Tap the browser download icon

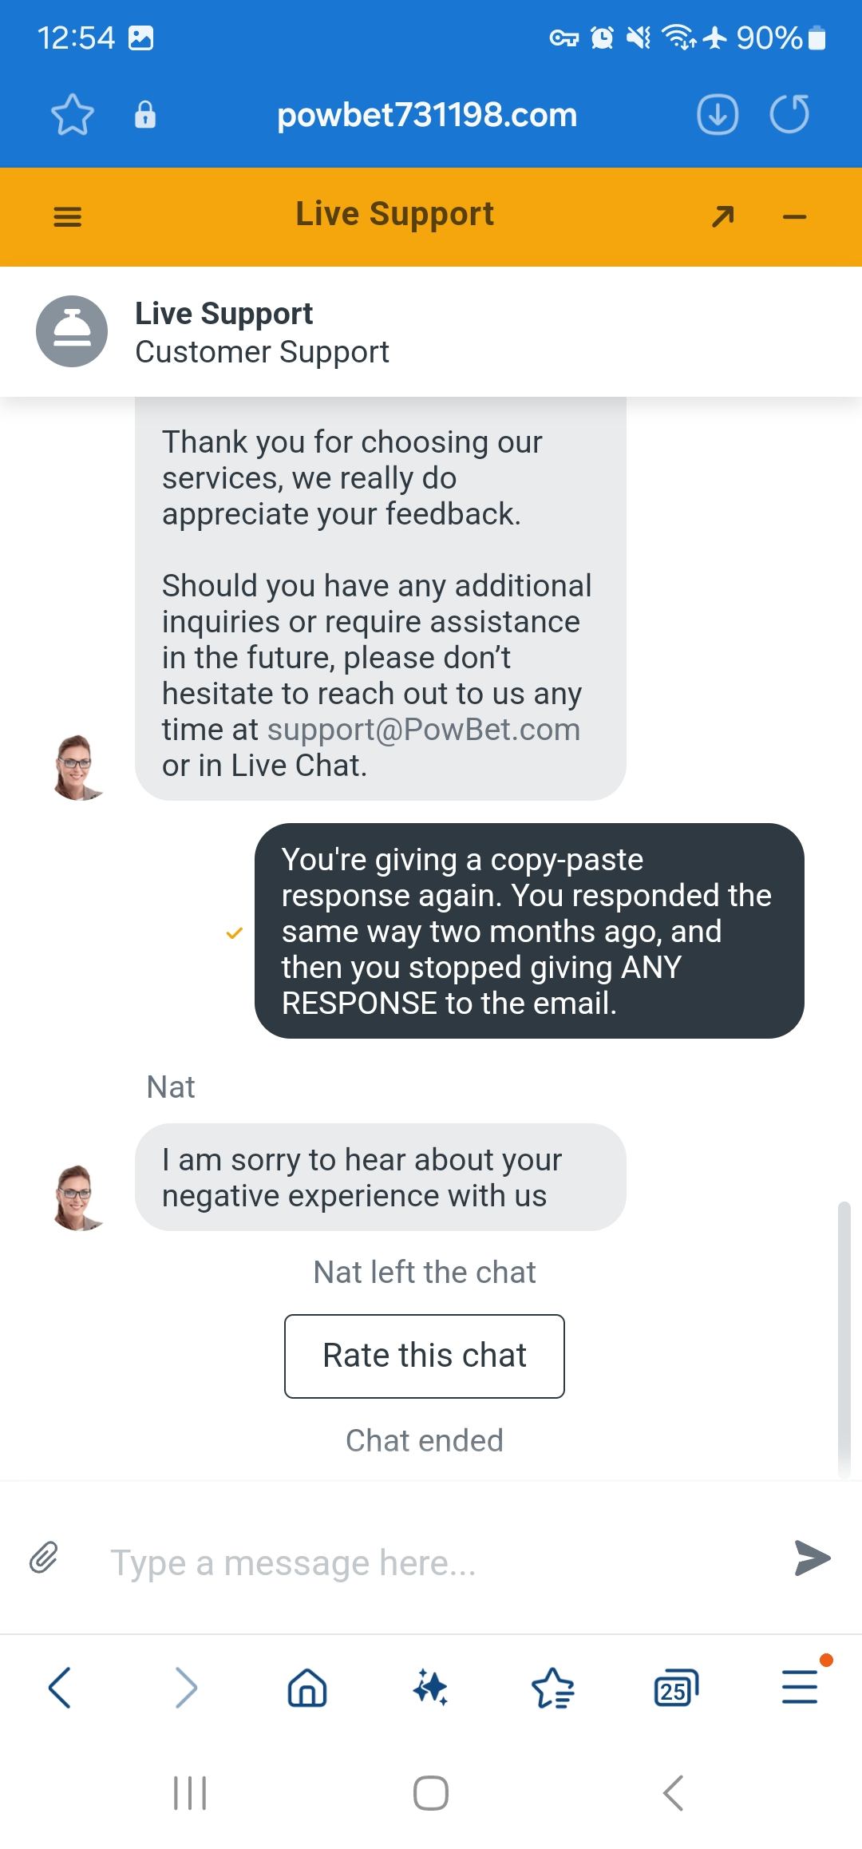718,115
